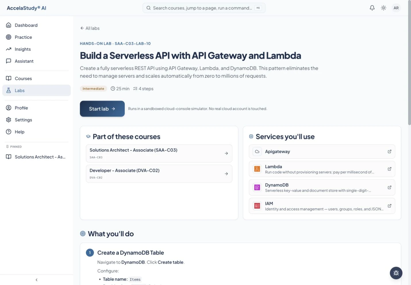Open the Practice section
411x285 pixels.
[37, 37]
